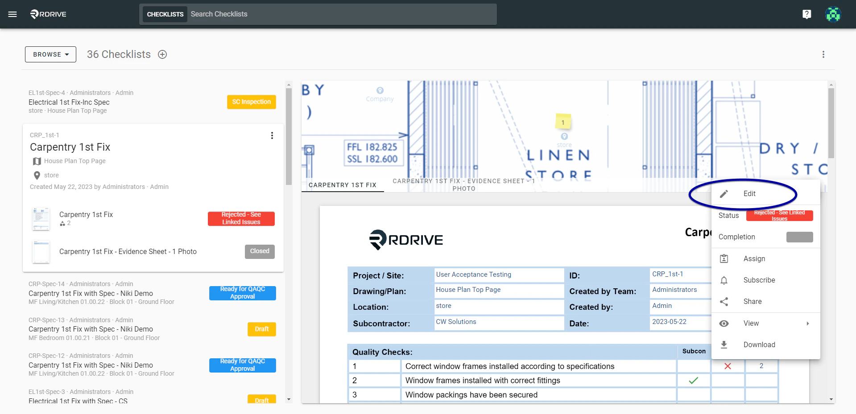
Task: Click the red X on quality check 1
Action: click(x=728, y=366)
